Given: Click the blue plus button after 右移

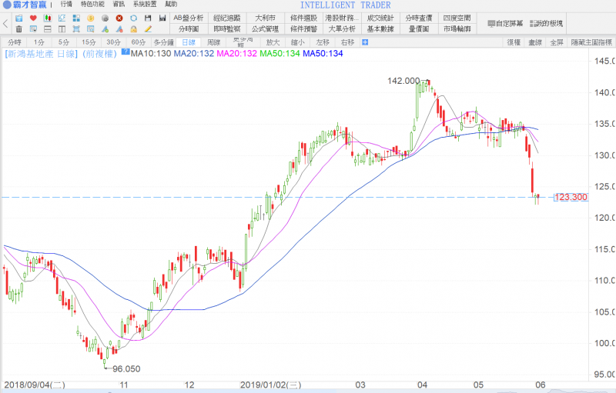Looking at the screenshot, I should point(364,42).
